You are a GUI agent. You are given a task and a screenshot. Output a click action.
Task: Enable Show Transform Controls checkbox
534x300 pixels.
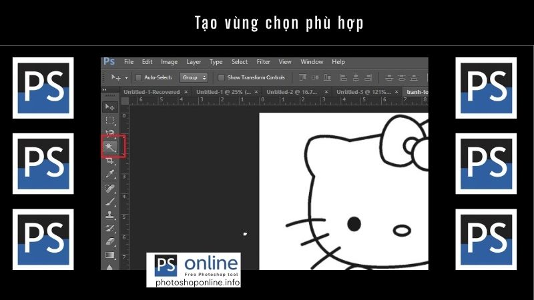coord(221,77)
